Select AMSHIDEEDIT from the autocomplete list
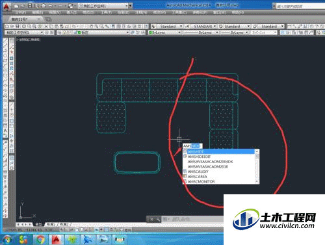 [x=199, y=157]
